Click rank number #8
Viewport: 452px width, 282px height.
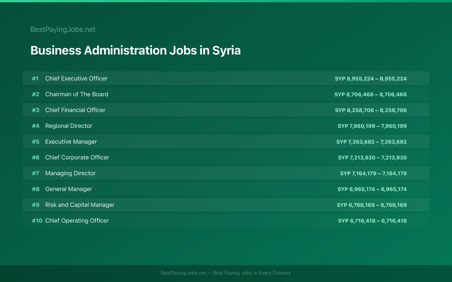click(x=35, y=189)
